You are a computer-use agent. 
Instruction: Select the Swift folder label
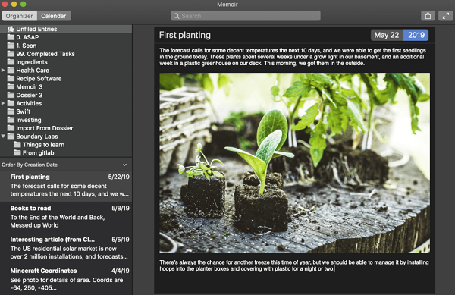(24, 111)
